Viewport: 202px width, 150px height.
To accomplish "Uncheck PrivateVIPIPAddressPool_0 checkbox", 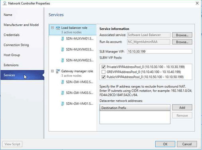I will point(103,67).
